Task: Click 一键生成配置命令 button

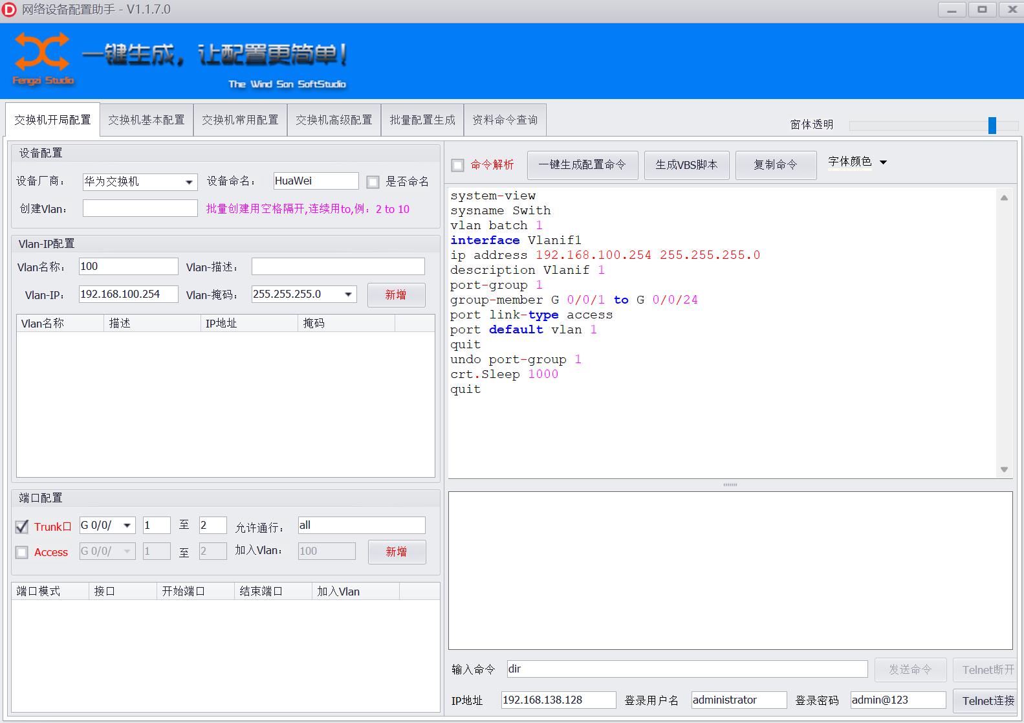Action: pos(582,165)
